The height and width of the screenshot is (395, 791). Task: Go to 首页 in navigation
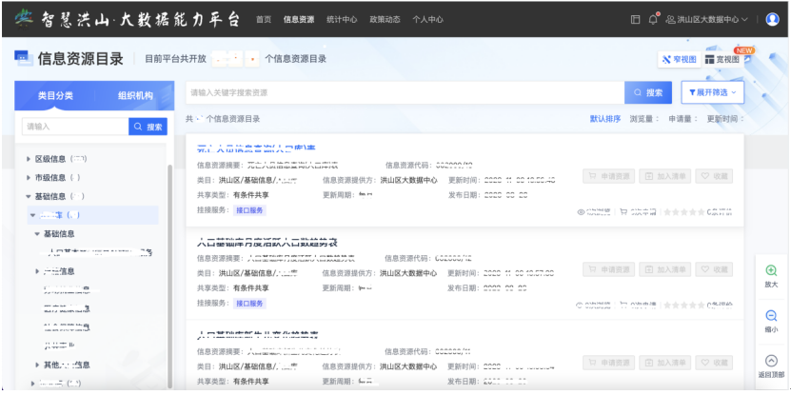(264, 20)
